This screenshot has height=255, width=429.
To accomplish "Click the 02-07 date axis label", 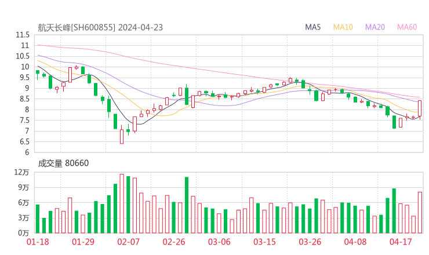I will coord(128,242).
